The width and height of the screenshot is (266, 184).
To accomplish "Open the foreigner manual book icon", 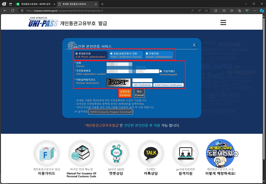I will click(x=81, y=153).
